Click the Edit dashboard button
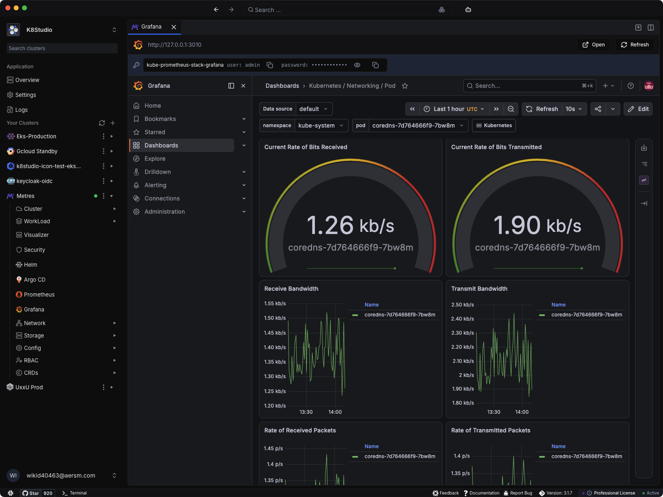 point(638,109)
